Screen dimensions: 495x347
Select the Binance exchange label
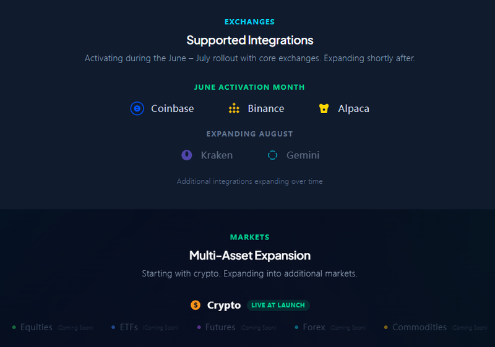pyautogui.click(x=266, y=108)
